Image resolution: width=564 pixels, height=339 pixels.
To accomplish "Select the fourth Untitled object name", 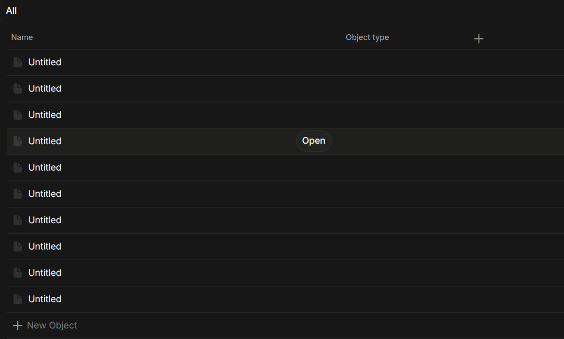I will 45,141.
